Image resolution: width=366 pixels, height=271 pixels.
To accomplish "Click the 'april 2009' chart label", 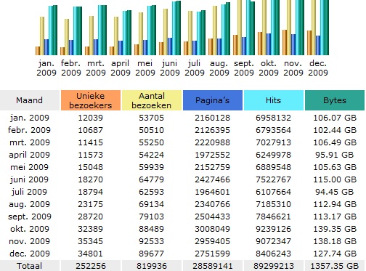I will 121,68.
